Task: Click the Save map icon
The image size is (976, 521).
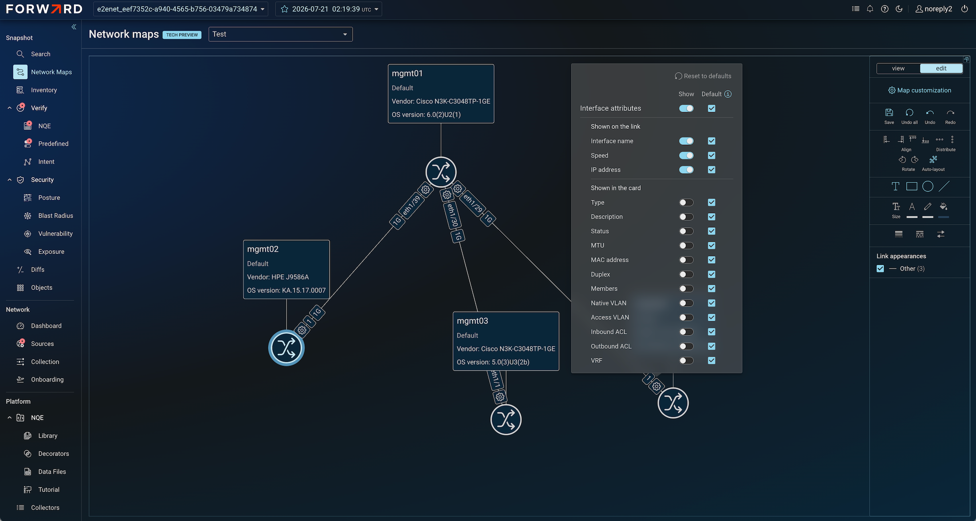Action: pos(889,113)
